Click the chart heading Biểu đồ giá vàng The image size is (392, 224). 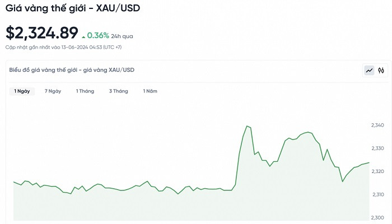72,70
